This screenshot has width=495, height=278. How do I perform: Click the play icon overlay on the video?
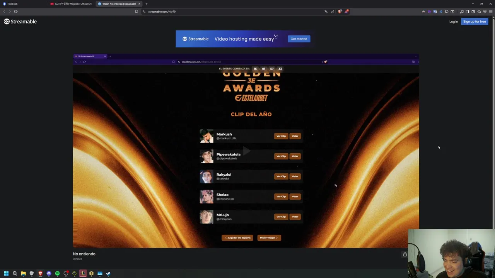[x=246, y=151]
